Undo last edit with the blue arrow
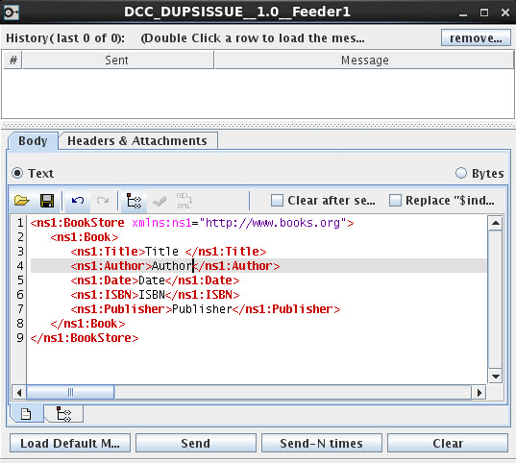 click(x=78, y=201)
